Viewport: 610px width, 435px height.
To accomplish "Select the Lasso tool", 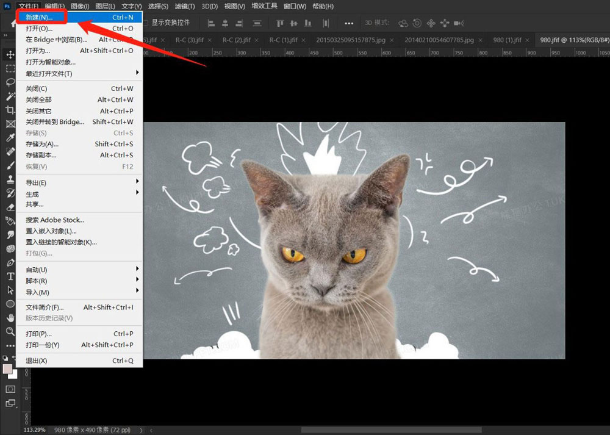I will coord(10,82).
